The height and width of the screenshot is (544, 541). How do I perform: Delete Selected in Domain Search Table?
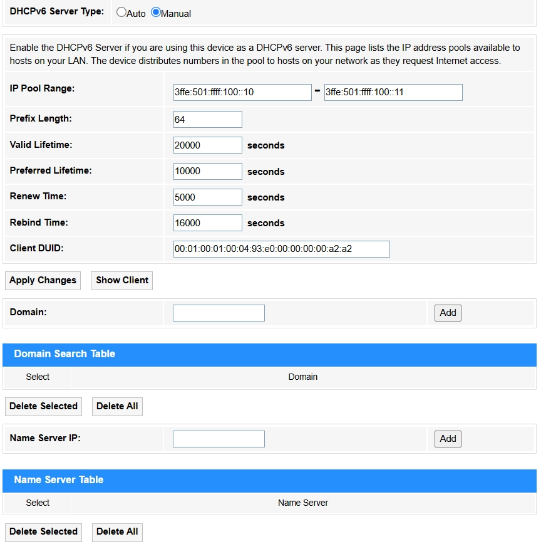[x=43, y=406]
